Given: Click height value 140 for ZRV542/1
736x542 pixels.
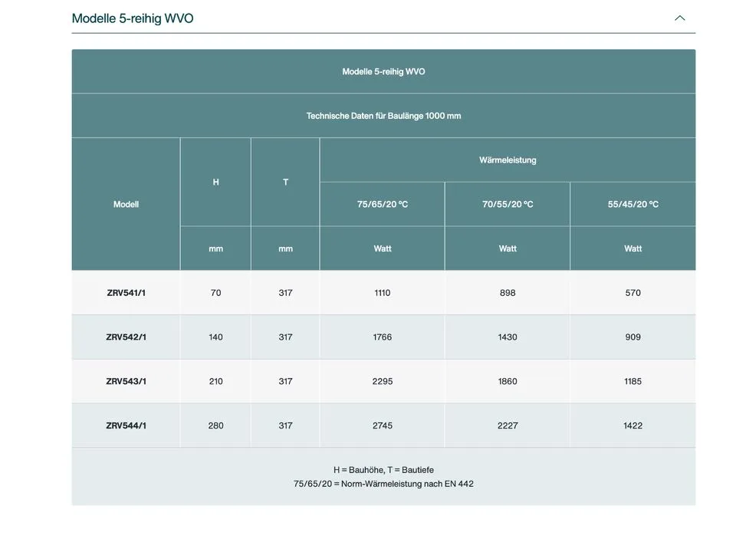Looking at the screenshot, I should (215, 337).
